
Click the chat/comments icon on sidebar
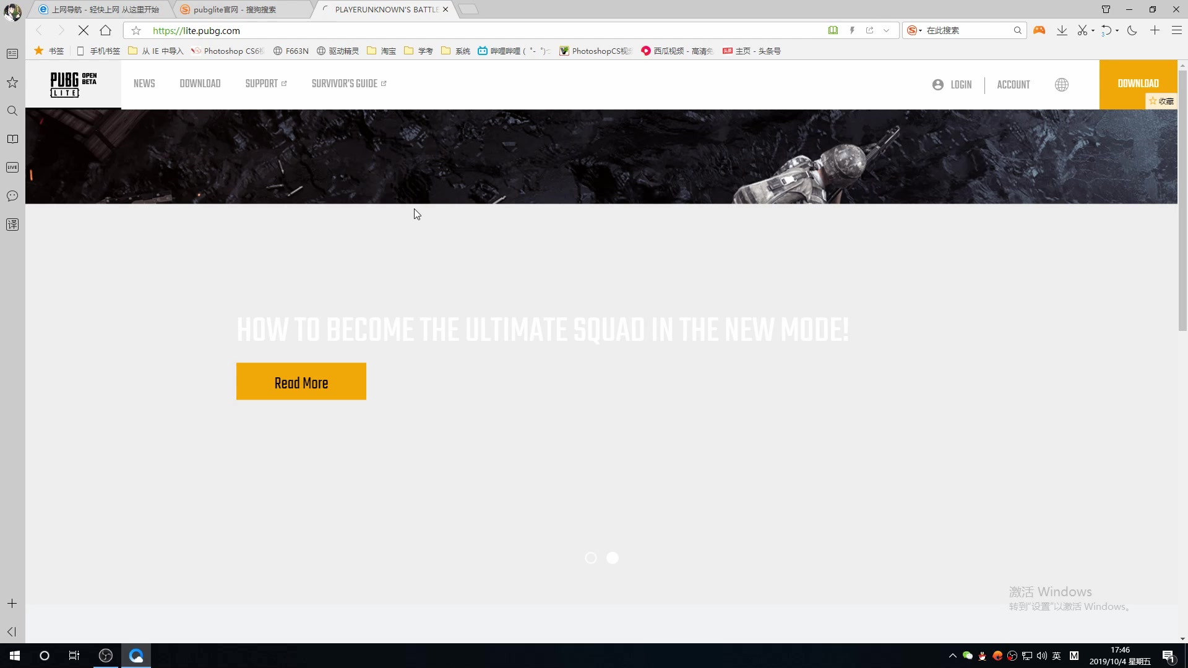(12, 195)
